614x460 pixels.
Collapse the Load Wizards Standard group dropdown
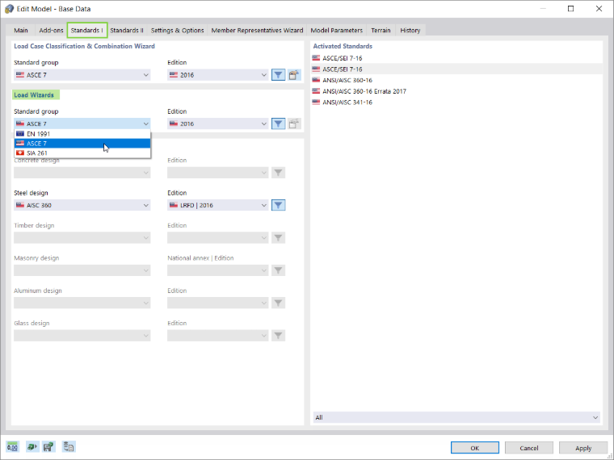[82, 123]
